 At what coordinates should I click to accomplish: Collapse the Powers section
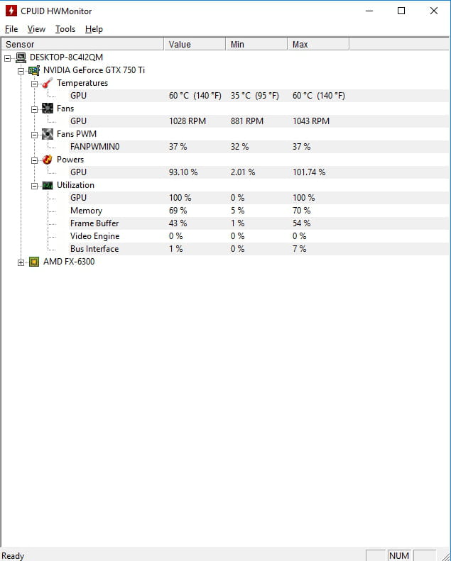coord(34,160)
